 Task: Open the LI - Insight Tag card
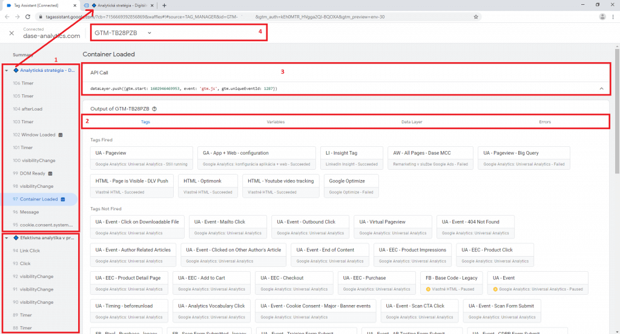[x=352, y=158]
